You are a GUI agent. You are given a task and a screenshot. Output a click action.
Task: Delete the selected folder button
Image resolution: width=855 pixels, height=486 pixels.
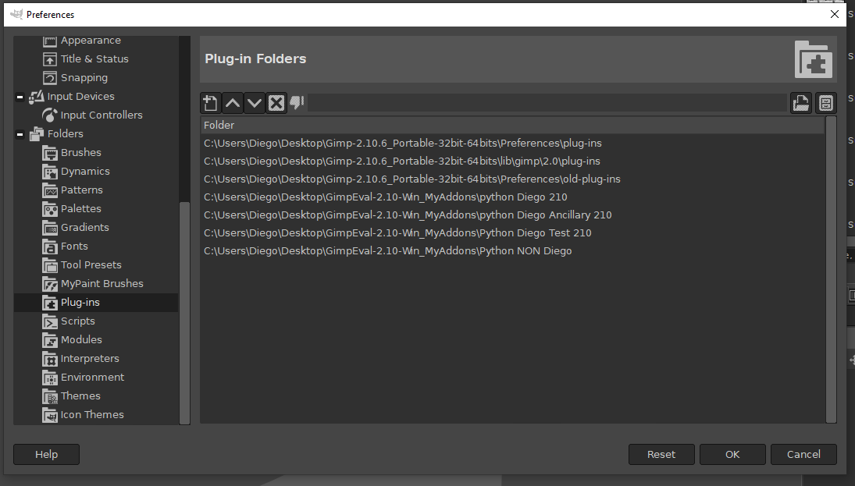tap(276, 103)
